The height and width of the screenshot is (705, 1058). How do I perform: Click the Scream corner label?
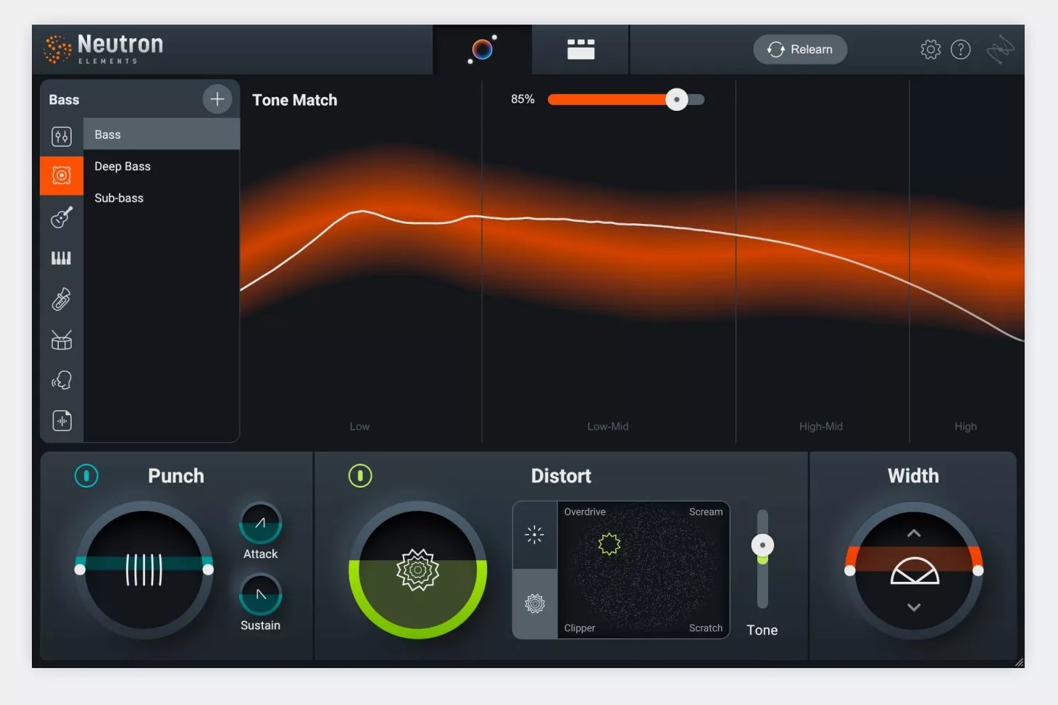[x=706, y=512]
